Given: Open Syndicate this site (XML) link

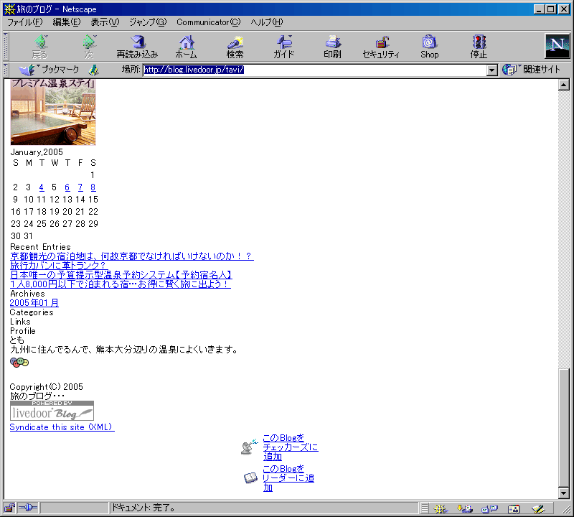Looking at the screenshot, I should pyautogui.click(x=62, y=427).
